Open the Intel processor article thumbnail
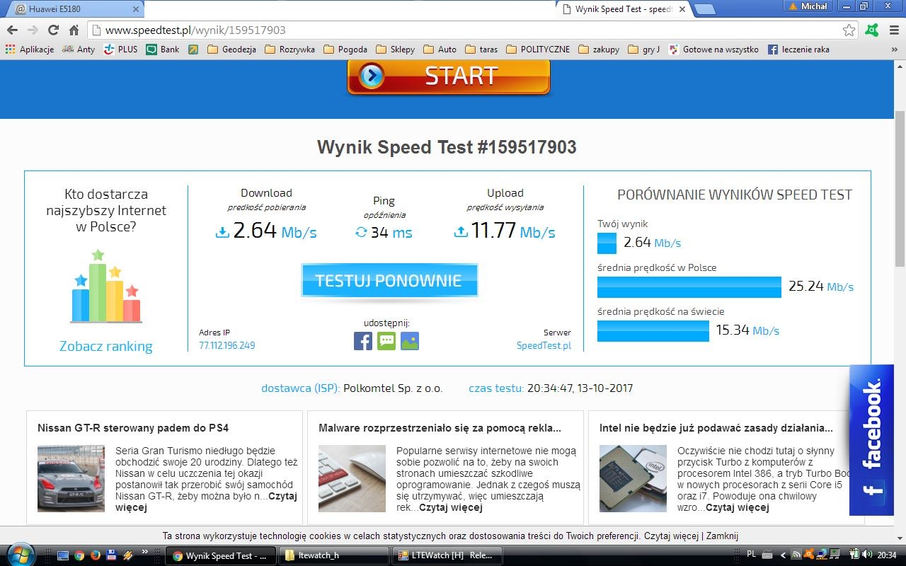Image resolution: width=906 pixels, height=566 pixels. [633, 478]
